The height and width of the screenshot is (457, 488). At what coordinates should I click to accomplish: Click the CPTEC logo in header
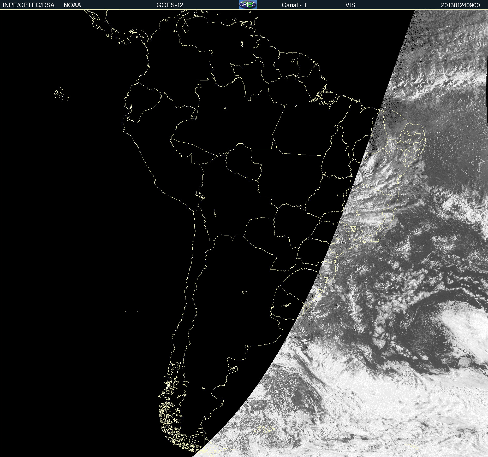[248, 5]
